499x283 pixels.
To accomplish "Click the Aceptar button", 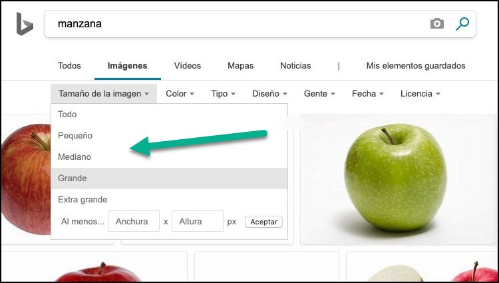I will pyautogui.click(x=263, y=222).
